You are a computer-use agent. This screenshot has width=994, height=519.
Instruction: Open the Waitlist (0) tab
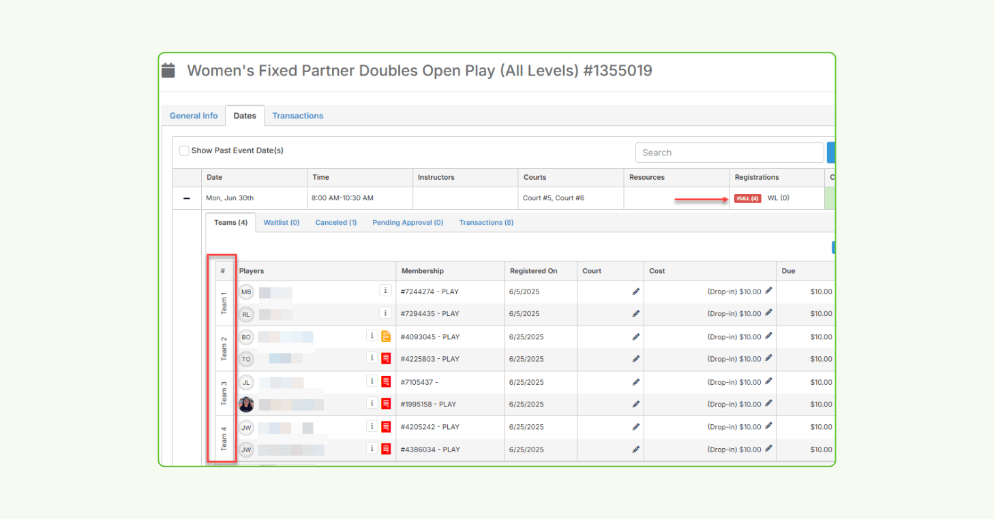click(x=281, y=222)
